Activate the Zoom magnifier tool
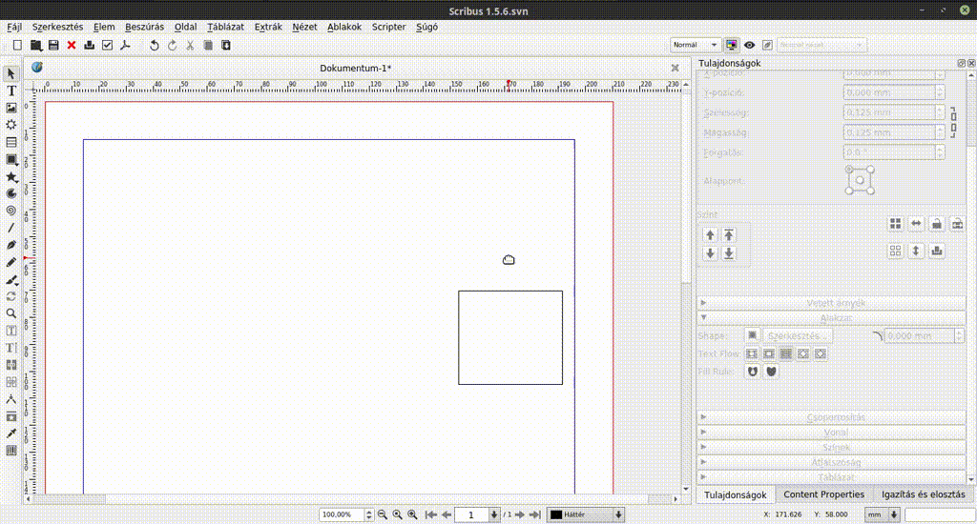This screenshot has height=524, width=977. (x=11, y=313)
